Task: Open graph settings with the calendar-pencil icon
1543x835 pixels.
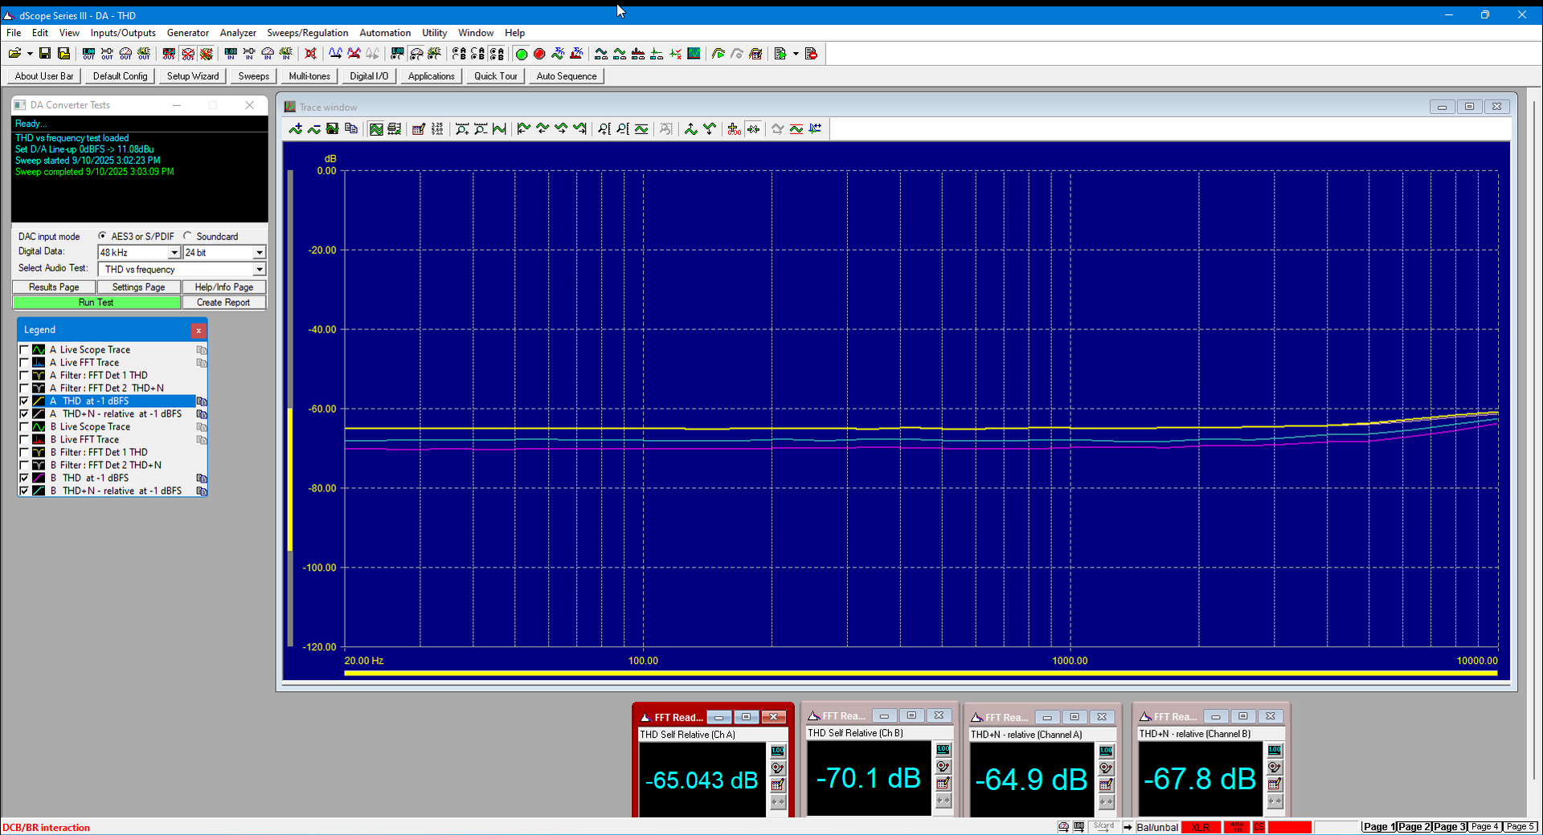Action: click(418, 129)
